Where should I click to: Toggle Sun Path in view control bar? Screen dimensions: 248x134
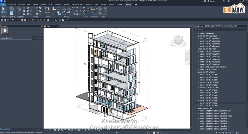[62, 130]
